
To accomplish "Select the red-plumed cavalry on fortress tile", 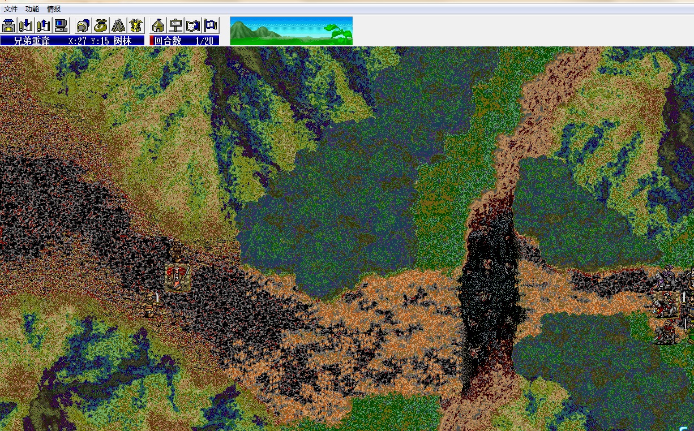I will [667, 304].
